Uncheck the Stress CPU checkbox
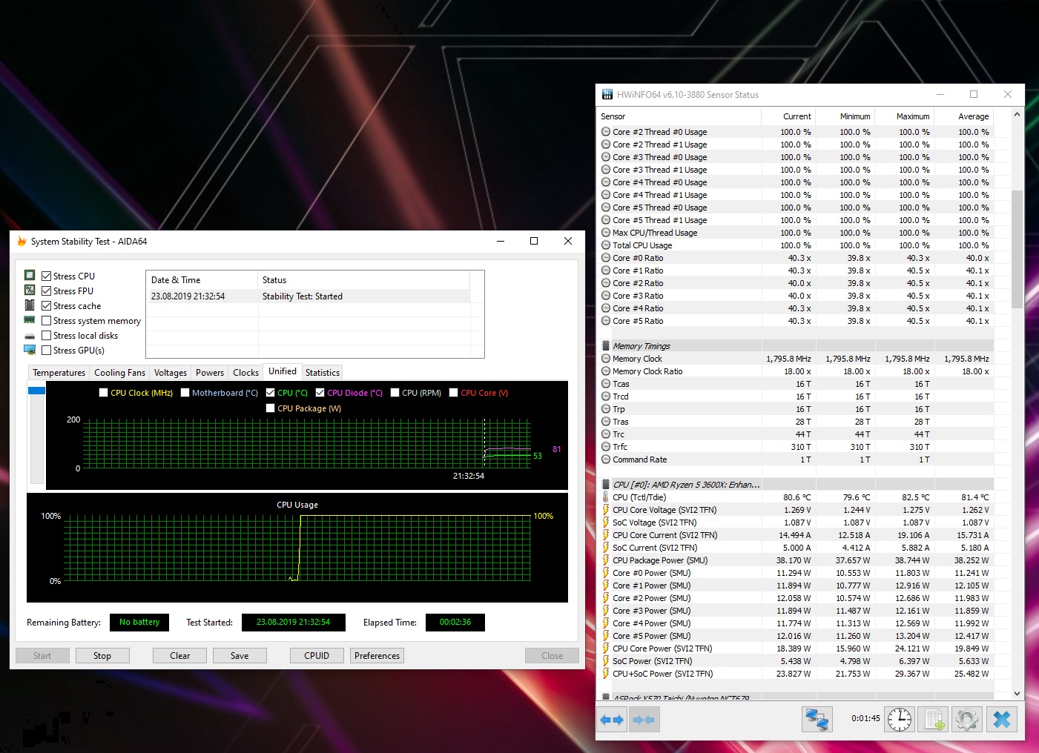Viewport: 1039px width, 753px height. click(x=47, y=276)
